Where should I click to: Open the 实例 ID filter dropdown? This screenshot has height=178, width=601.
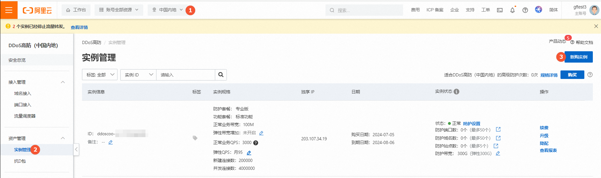pos(138,75)
